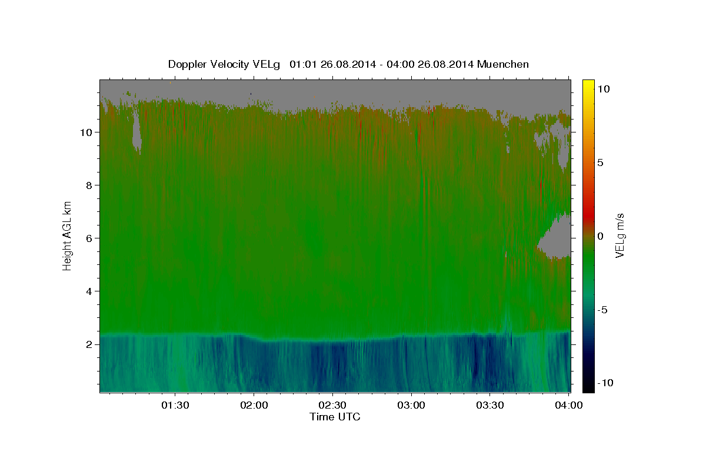Click the '04:00' time tick label
This screenshot has width=706, height=471.
click(568, 406)
